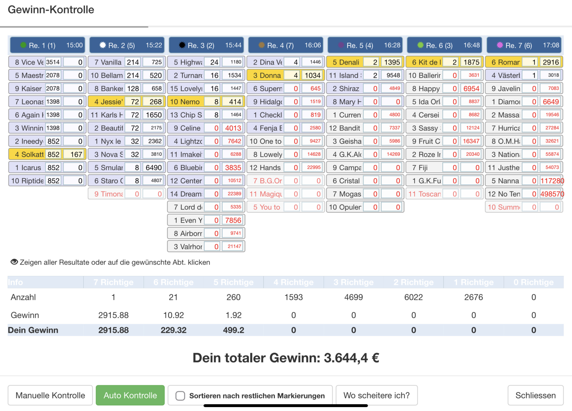This screenshot has height=411, width=572.
Task: Click the Gewinn-Kontrolle title
Action: [x=51, y=10]
